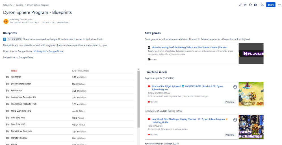Click the Intermediate Products - PLS folder icon

click(7, 104)
